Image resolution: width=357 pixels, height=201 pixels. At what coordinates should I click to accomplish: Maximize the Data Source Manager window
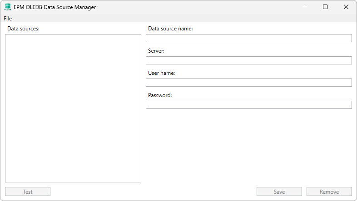point(325,7)
